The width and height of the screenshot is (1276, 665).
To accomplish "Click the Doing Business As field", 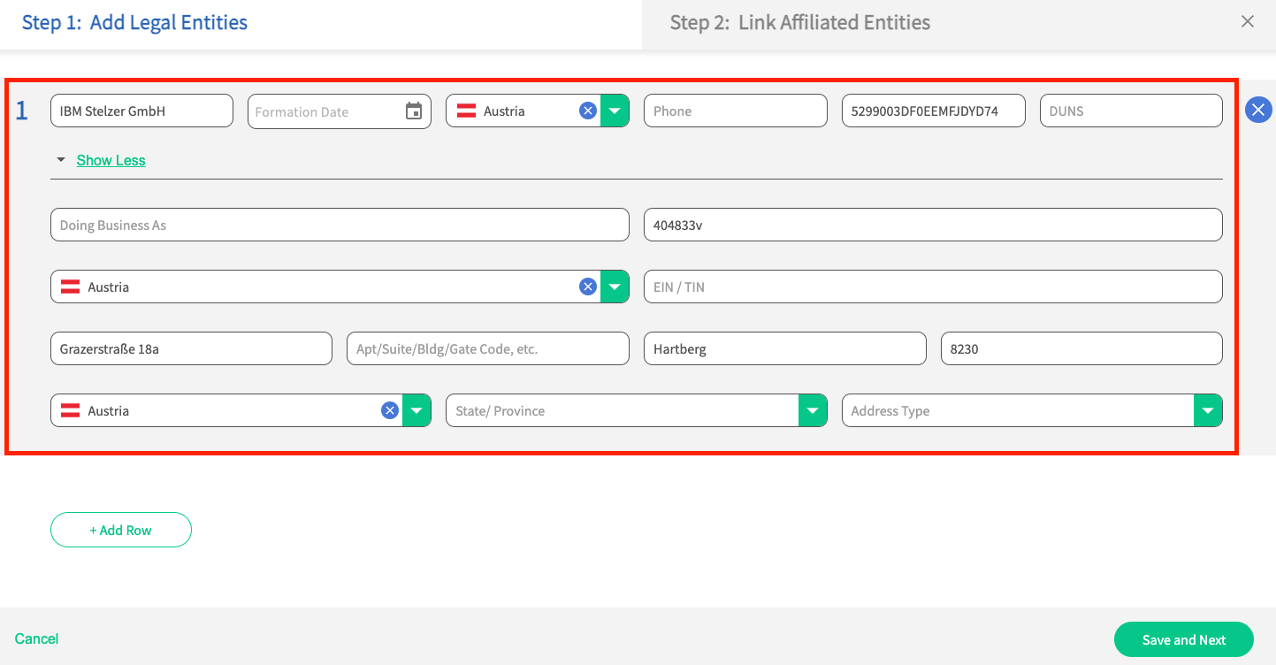I will [340, 225].
